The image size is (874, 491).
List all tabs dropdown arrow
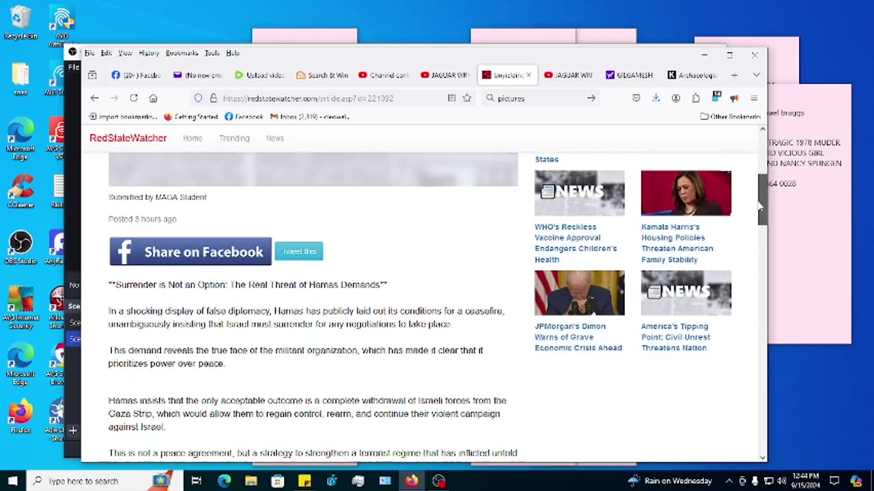756,75
